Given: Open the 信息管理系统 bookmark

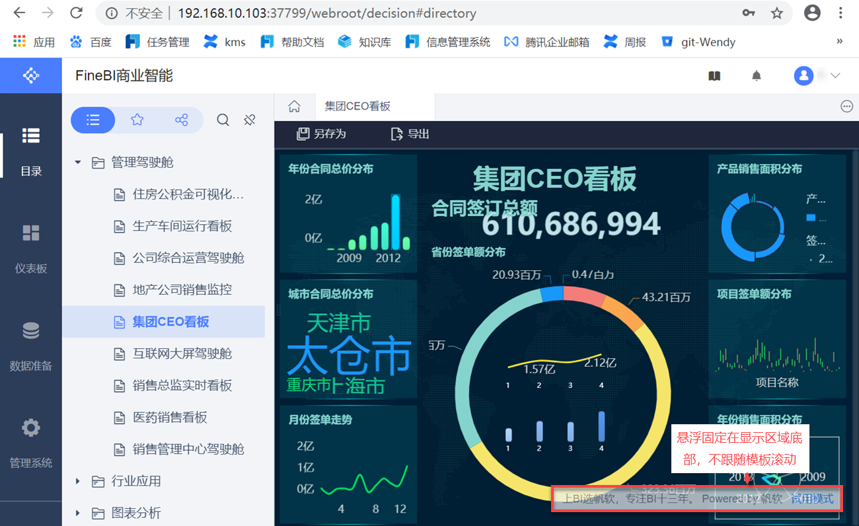Looking at the screenshot, I should [448, 42].
